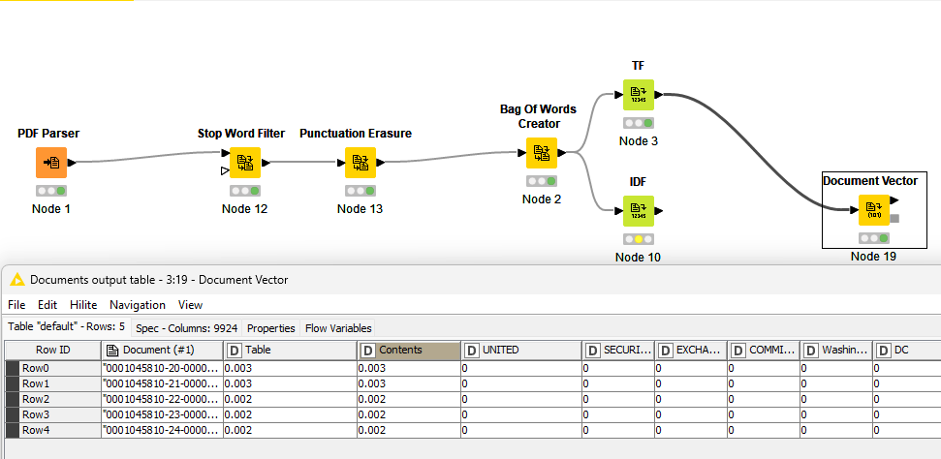This screenshot has width=941, height=459.
Task: Switch to Spec - Columns: 9924 tab
Action: 187,328
